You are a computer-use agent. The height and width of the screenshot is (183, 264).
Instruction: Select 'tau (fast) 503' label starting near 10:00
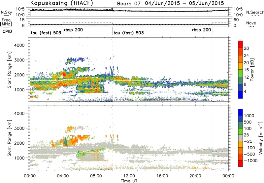tap(129, 33)
